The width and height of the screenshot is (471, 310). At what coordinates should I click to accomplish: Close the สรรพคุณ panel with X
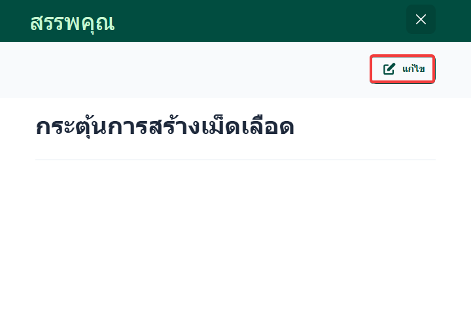point(421,20)
